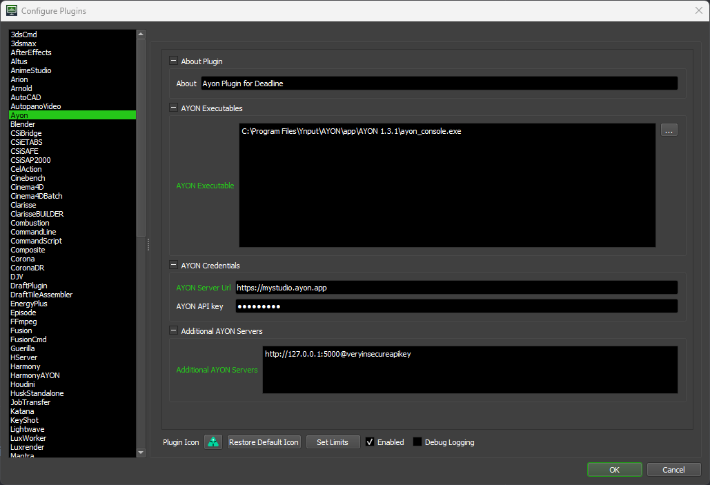Select Altus in the plugin list
710x485 pixels.
[x=72, y=61]
